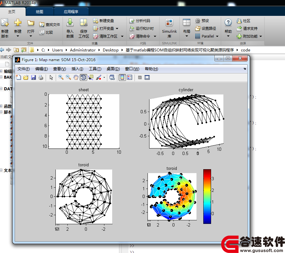
Task: Save the figure with the floppy icon
Action: [x=33, y=78]
